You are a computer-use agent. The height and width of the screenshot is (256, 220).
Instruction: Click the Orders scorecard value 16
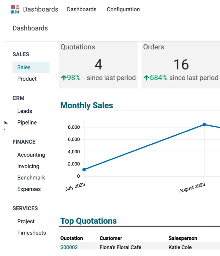181,65
